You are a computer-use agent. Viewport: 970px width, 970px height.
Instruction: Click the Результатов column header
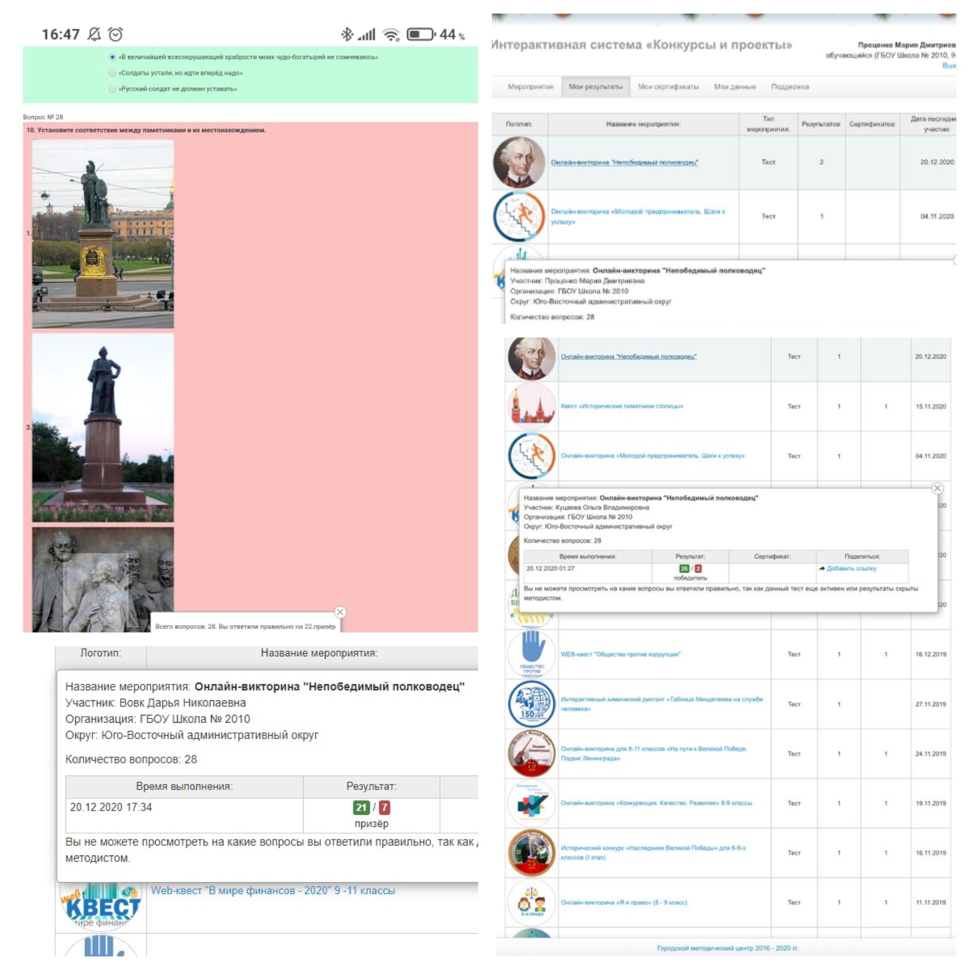pos(821,124)
